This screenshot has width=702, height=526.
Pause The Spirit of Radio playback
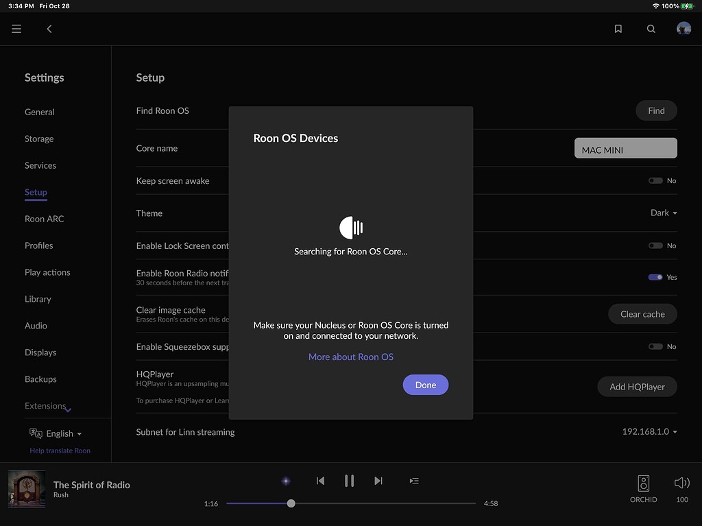pos(349,481)
